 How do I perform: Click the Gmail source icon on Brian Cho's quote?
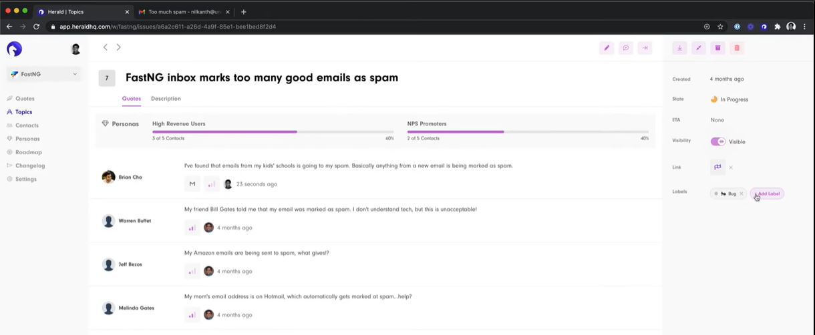point(192,184)
